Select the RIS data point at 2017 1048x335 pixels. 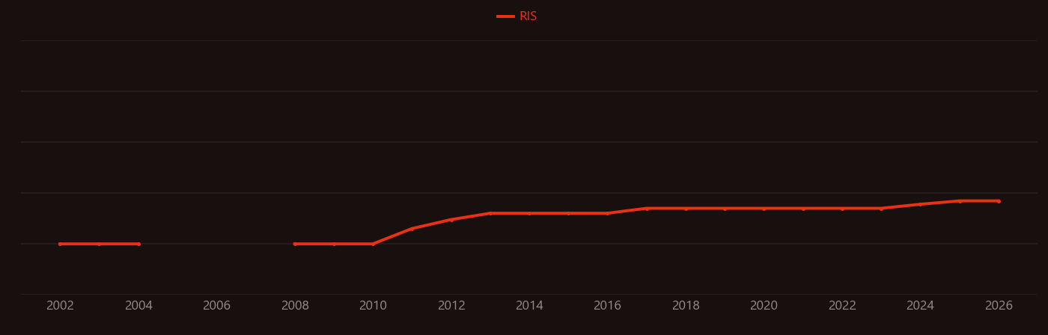(x=647, y=209)
